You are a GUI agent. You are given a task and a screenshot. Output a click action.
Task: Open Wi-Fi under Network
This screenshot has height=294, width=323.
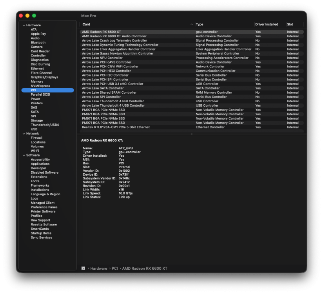coord(35,151)
